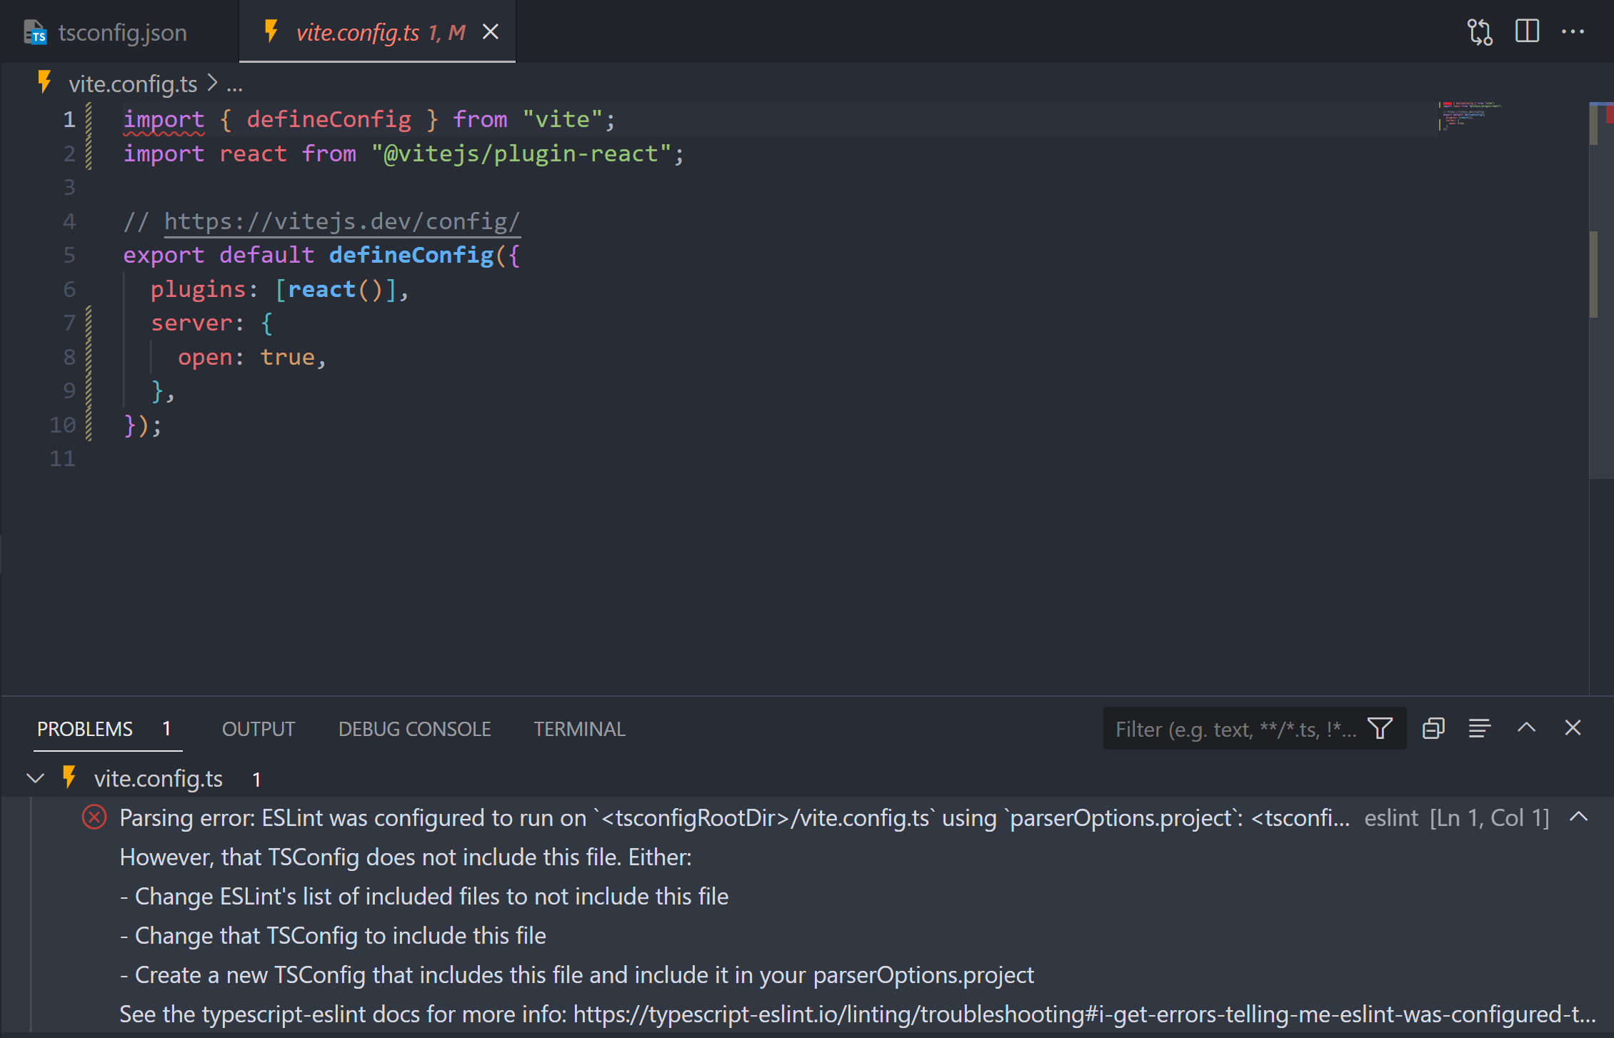This screenshot has width=1614, height=1038.
Task: Click the vitejs.dev/config link in comment
Action: 341,221
